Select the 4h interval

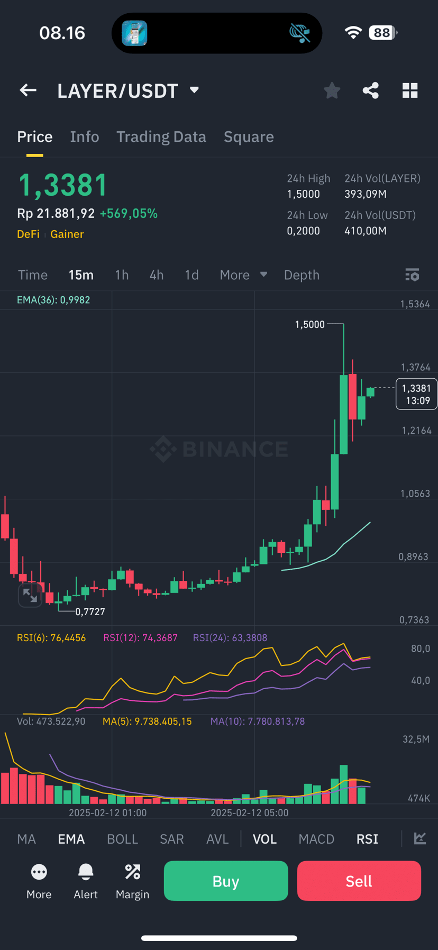pyautogui.click(x=157, y=275)
